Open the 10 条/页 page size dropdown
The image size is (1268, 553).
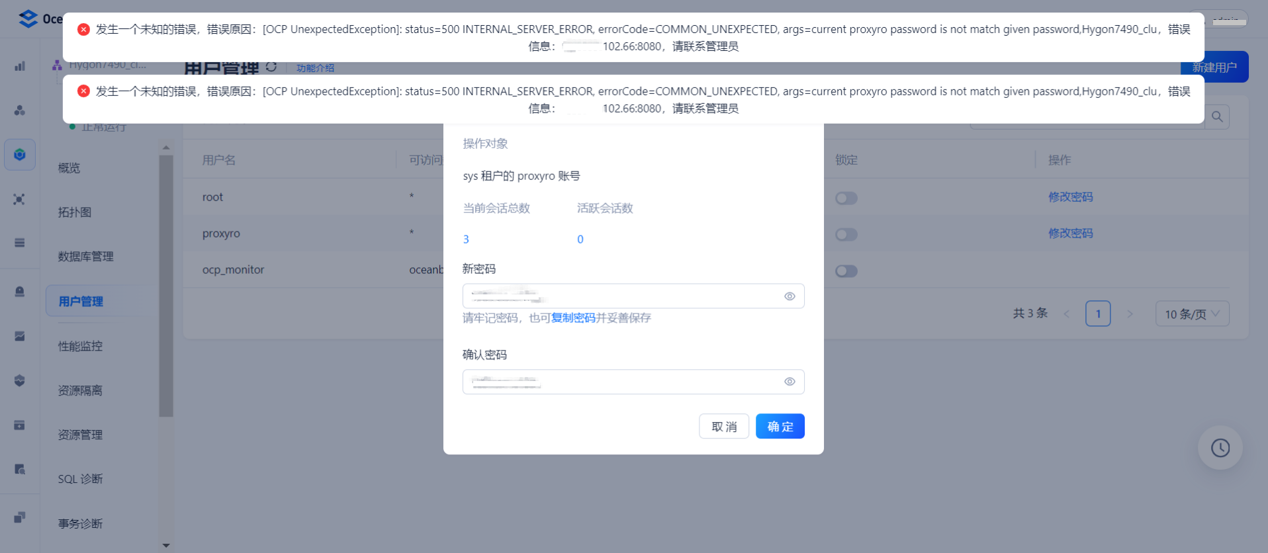point(1193,314)
